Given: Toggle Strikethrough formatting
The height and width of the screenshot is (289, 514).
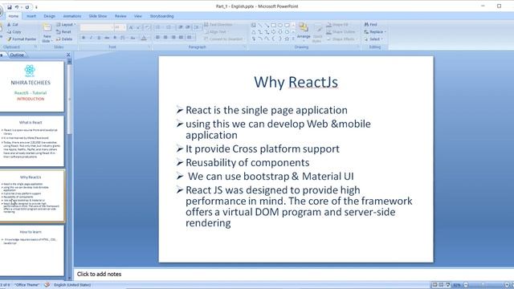Looking at the screenshot, I should (x=107, y=38).
